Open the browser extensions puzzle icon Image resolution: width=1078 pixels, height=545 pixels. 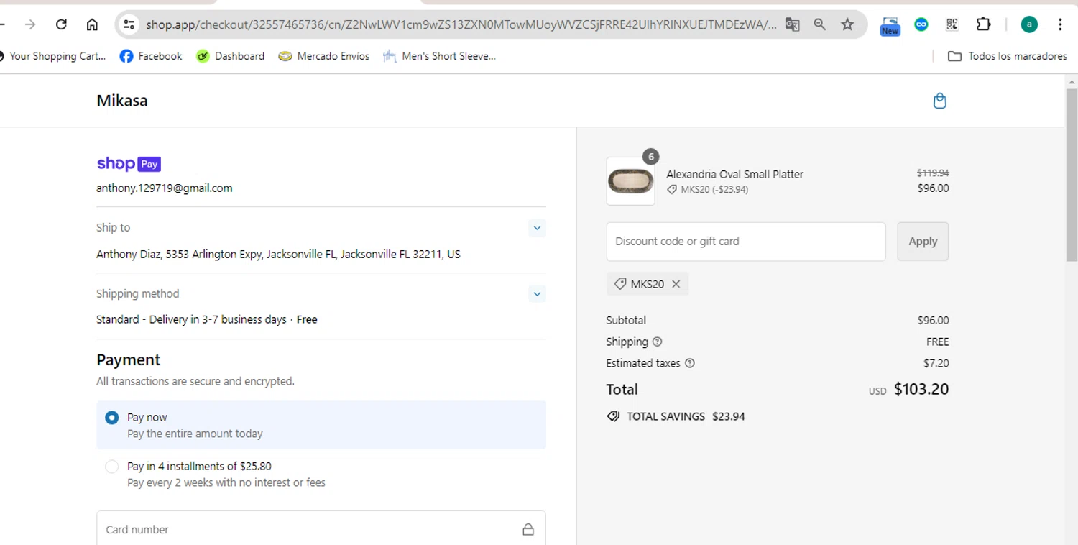(983, 24)
